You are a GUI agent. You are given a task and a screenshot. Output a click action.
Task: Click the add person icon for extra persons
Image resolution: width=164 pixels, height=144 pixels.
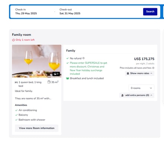point(122,95)
